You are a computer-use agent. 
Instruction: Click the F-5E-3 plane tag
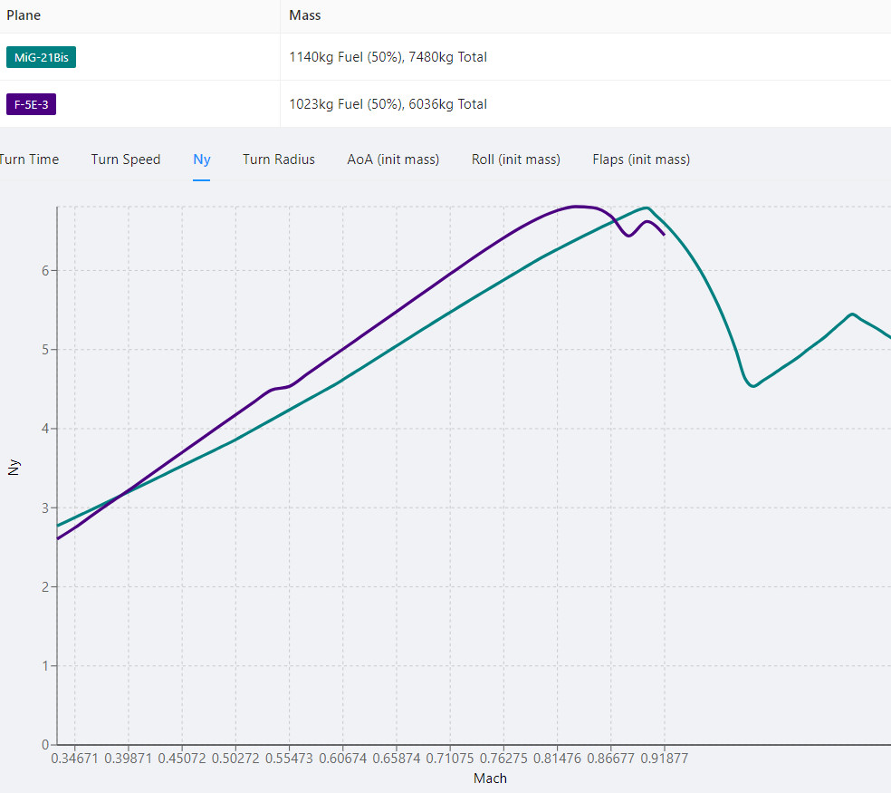32,104
